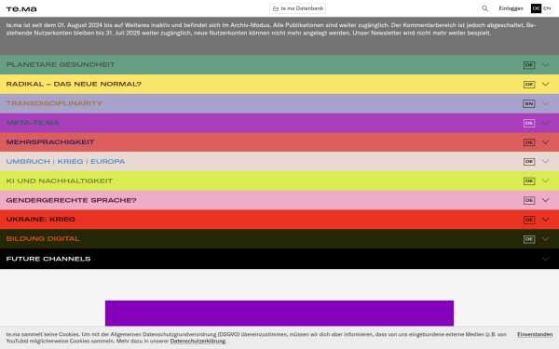Viewport: 559px width, 349px height.
Task: Click the Einloggen link
Action: coord(511,8)
